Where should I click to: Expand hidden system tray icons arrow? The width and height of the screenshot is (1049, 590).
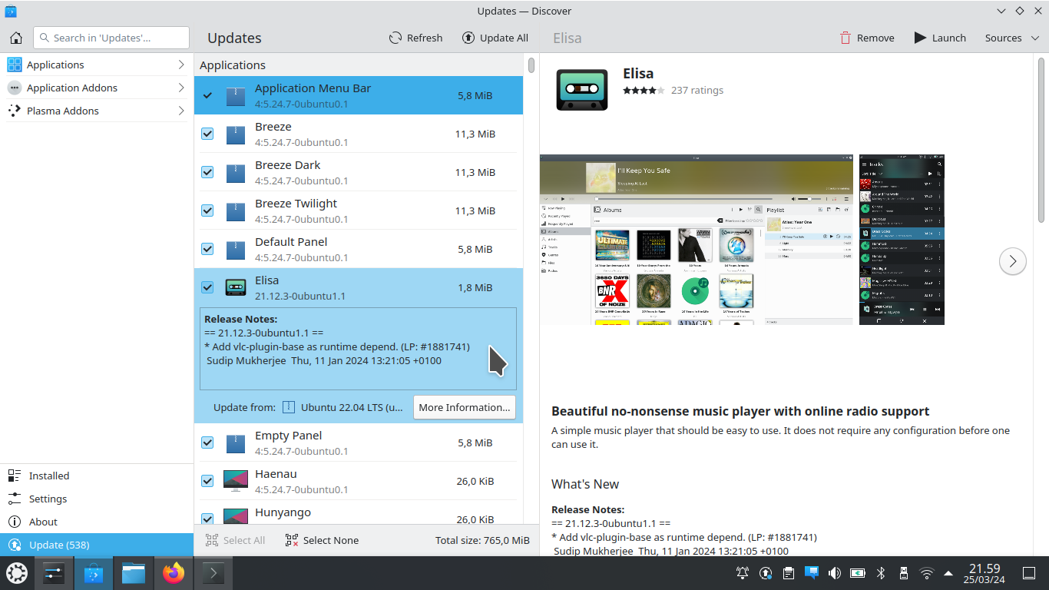(x=948, y=573)
